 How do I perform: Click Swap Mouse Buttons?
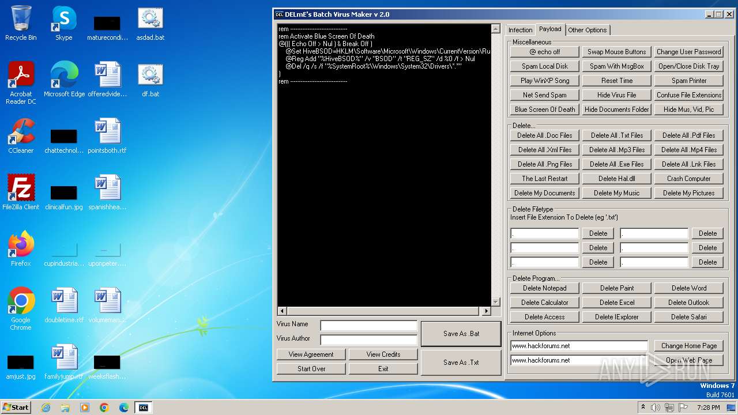coord(617,52)
